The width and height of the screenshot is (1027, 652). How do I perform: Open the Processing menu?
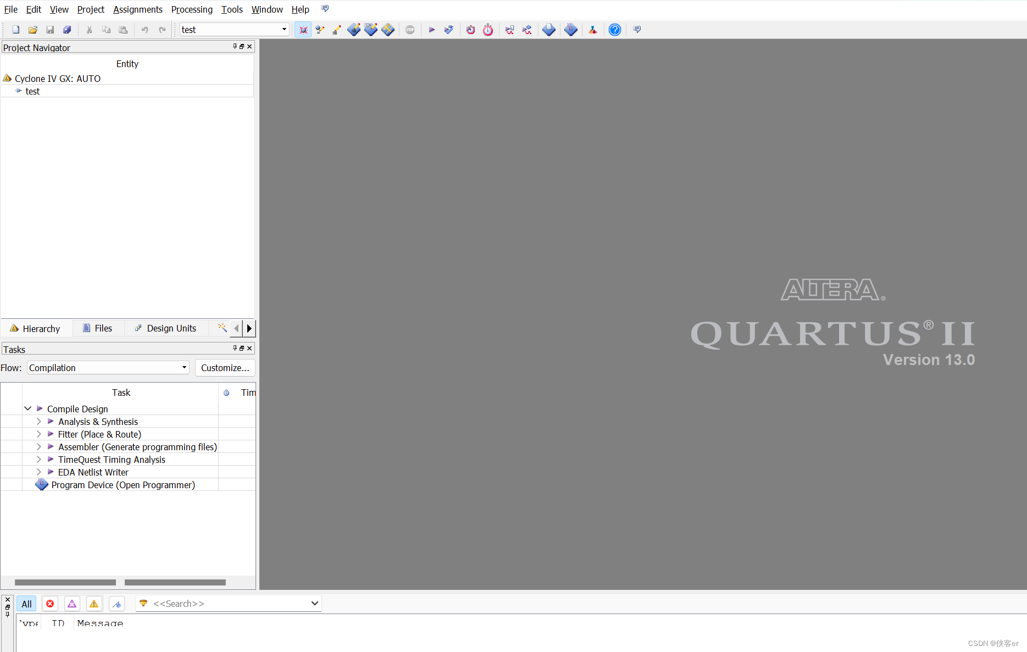192,9
